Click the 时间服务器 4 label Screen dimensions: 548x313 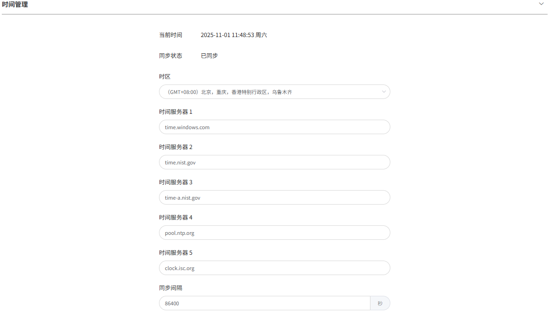pyautogui.click(x=175, y=217)
